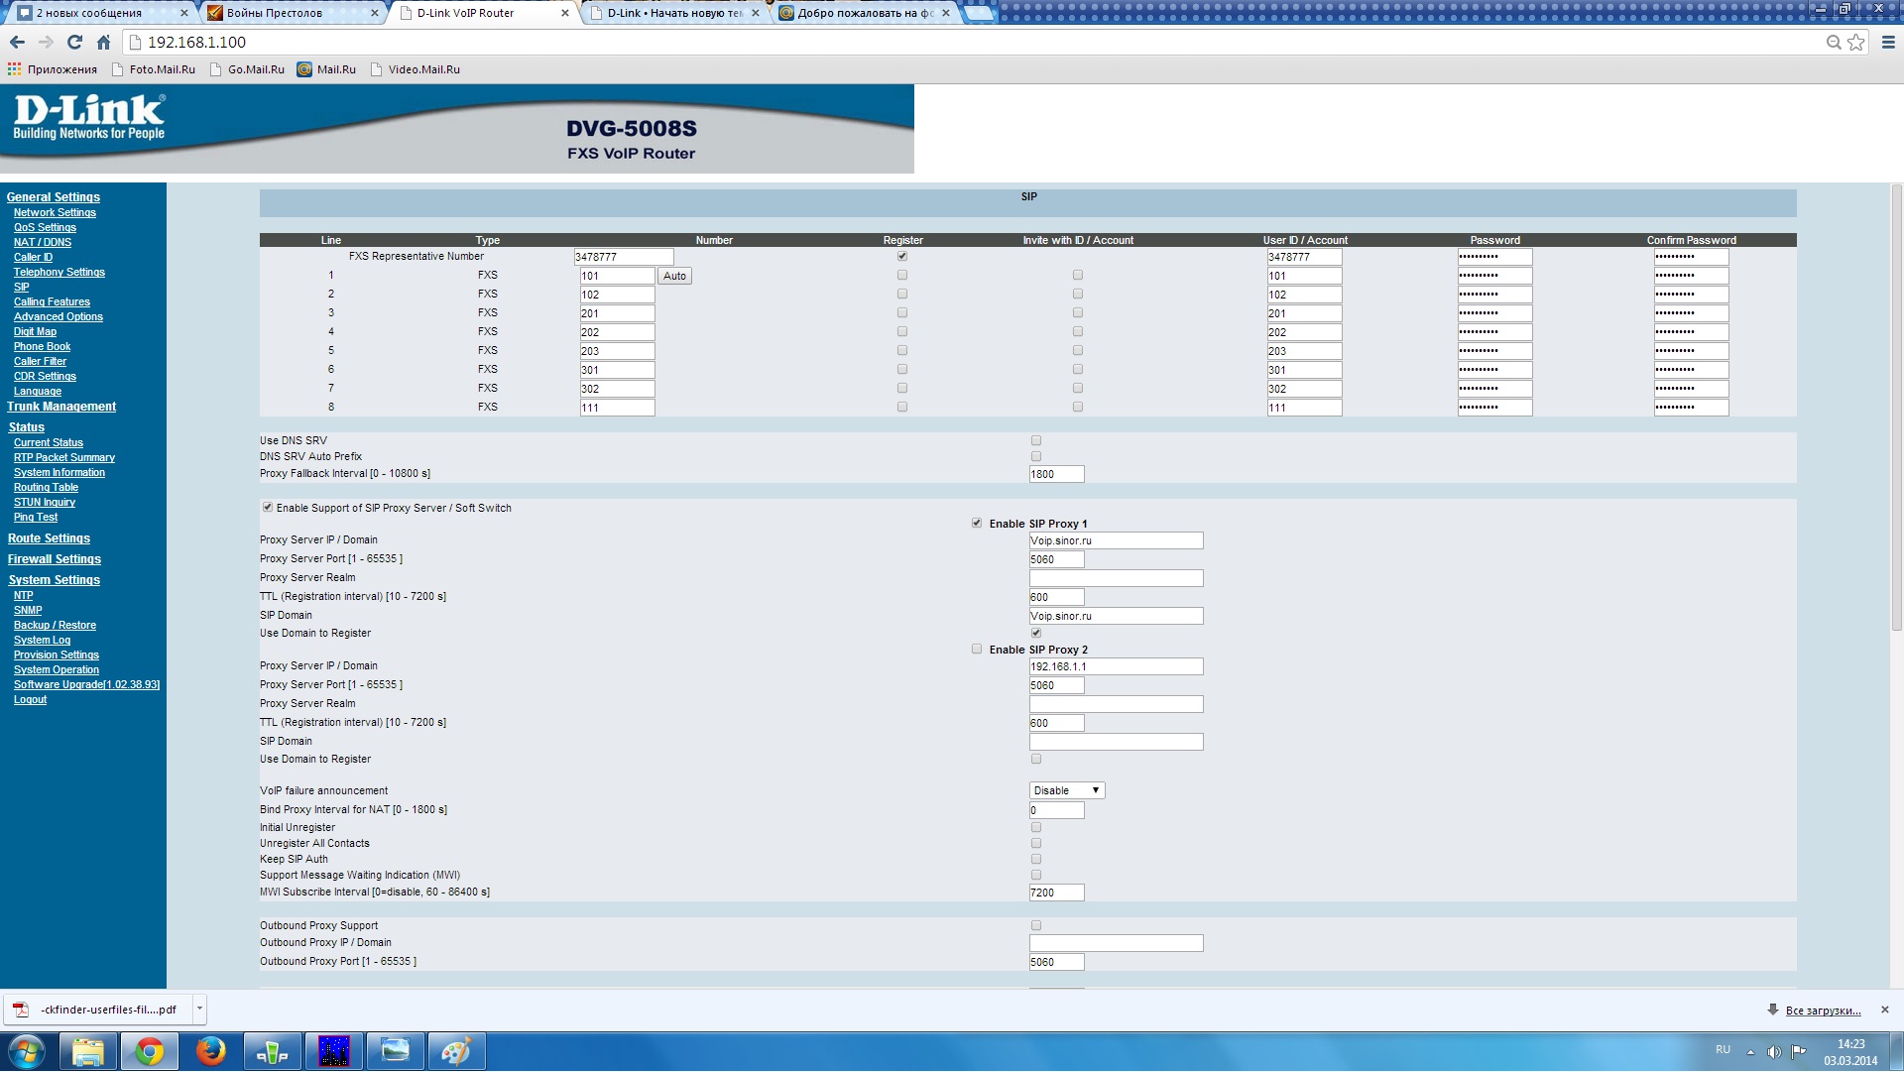This screenshot has width=1904, height=1072.
Task: Click volume speaker tray icon
Action: pyautogui.click(x=1773, y=1051)
